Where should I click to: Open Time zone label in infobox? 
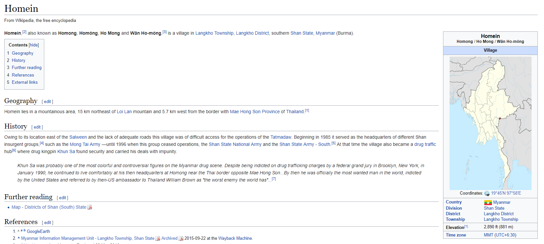pos(456,235)
